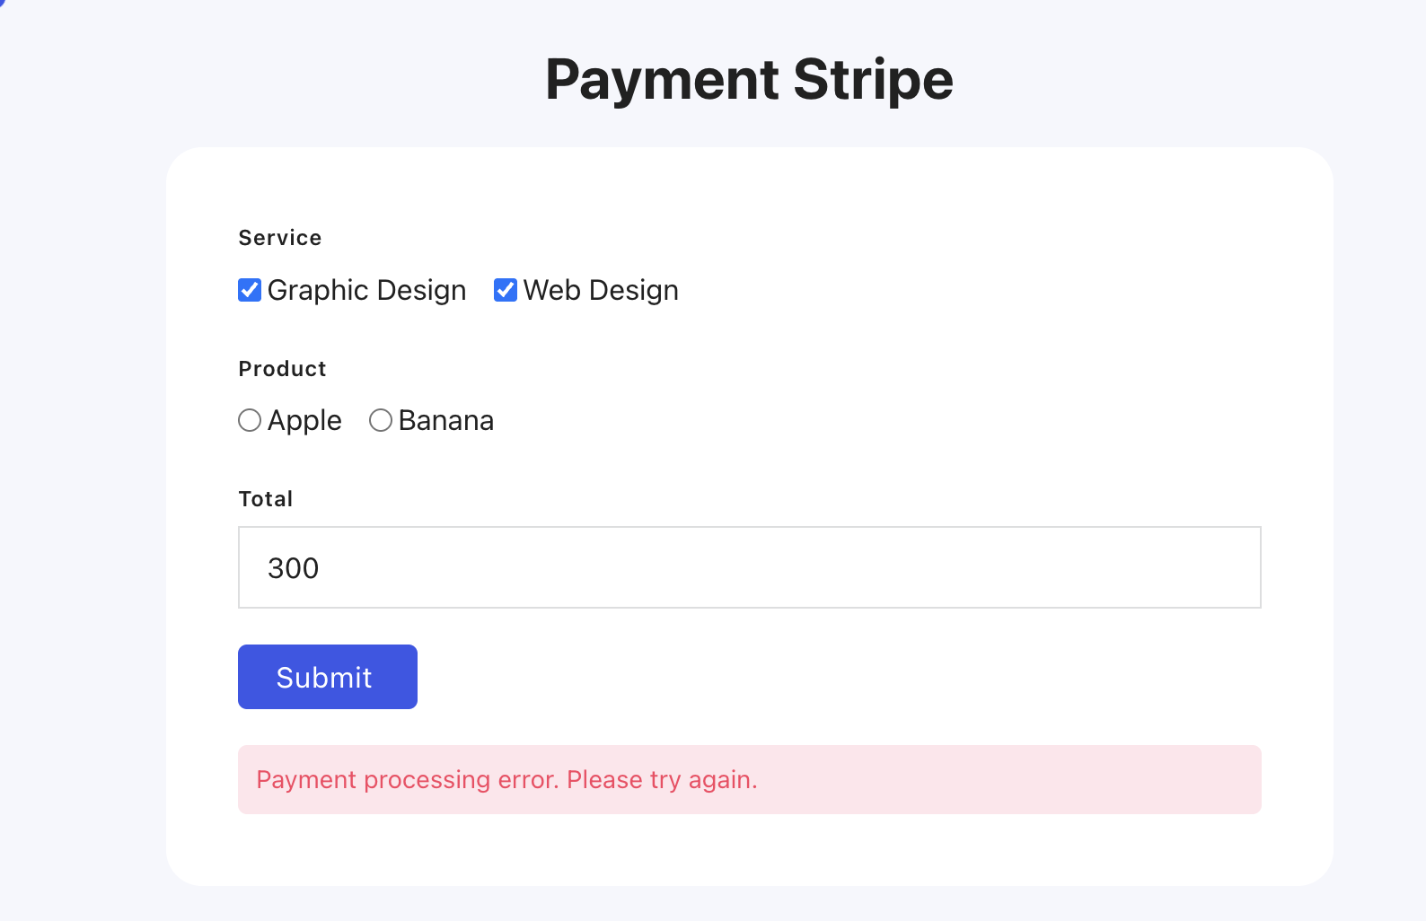Click the Service section label
The width and height of the screenshot is (1426, 921).
point(280,238)
